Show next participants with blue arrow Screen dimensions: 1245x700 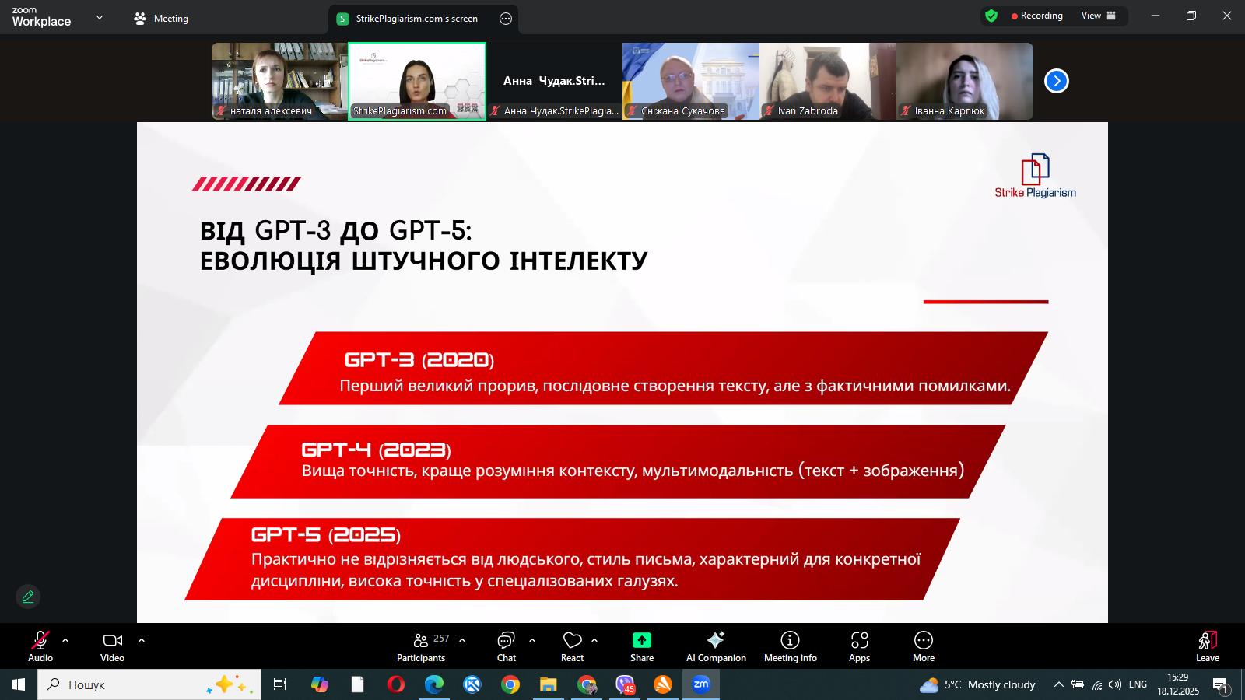click(x=1056, y=81)
